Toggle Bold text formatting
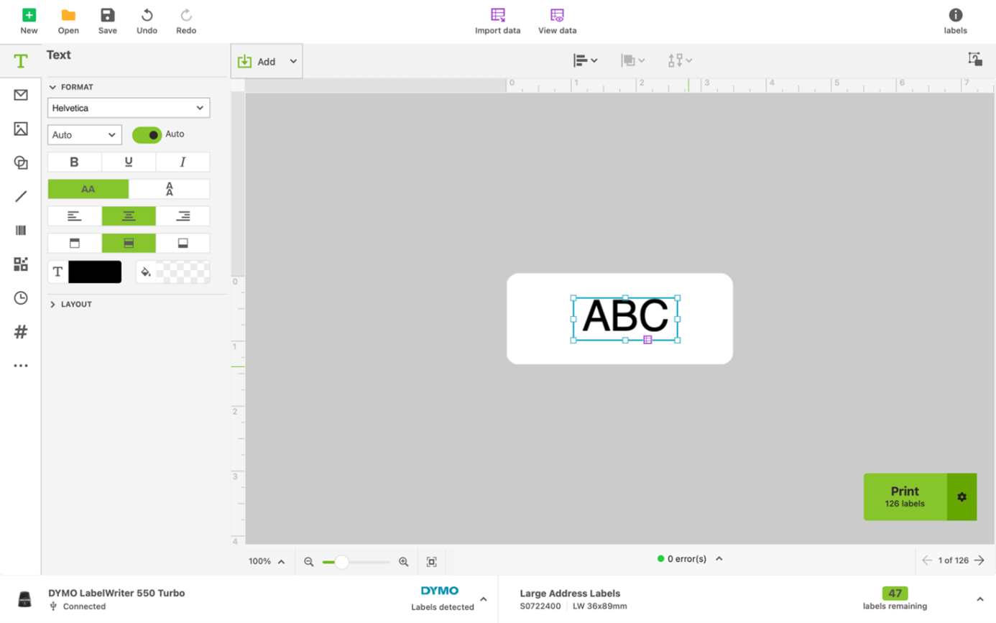The width and height of the screenshot is (996, 623). pyautogui.click(x=75, y=162)
